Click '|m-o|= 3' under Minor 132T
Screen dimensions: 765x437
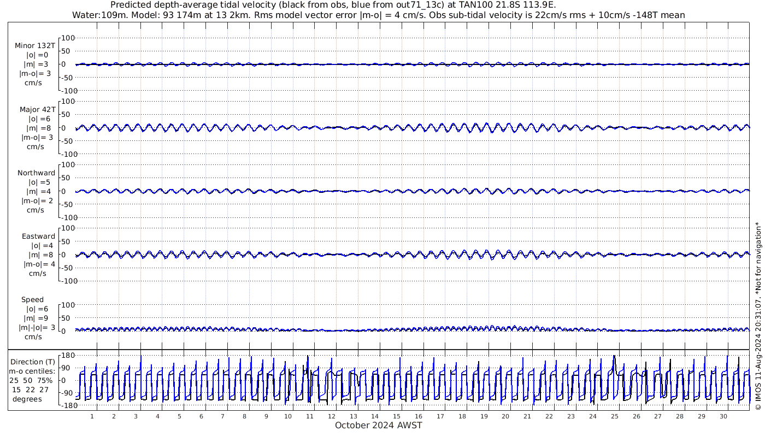point(36,74)
